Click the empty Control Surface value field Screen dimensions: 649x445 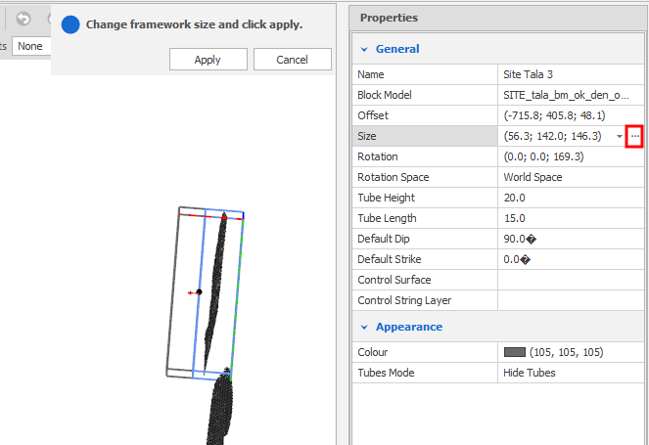[568, 280]
